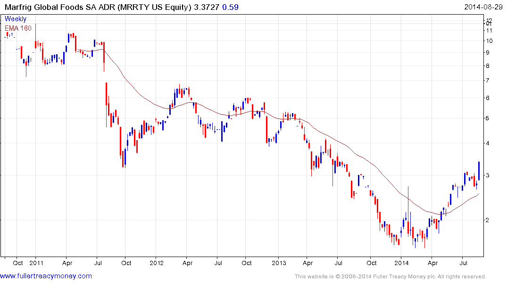Viewport: 507px width, 283px height.
Task: Click the latest tall blue weekly candle
Action: (479, 171)
